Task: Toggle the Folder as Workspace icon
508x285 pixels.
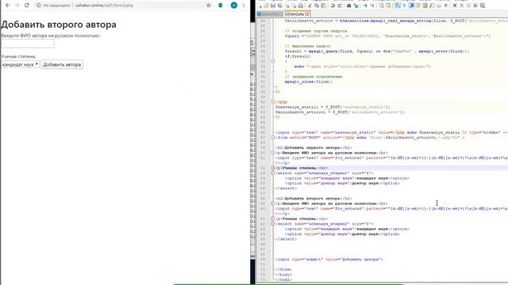Action: pyautogui.click(x=439, y=6)
